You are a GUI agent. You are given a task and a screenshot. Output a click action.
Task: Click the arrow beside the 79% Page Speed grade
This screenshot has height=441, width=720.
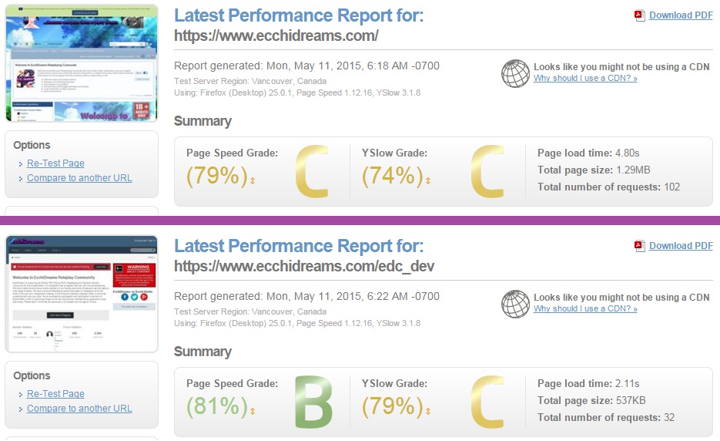pos(252,181)
